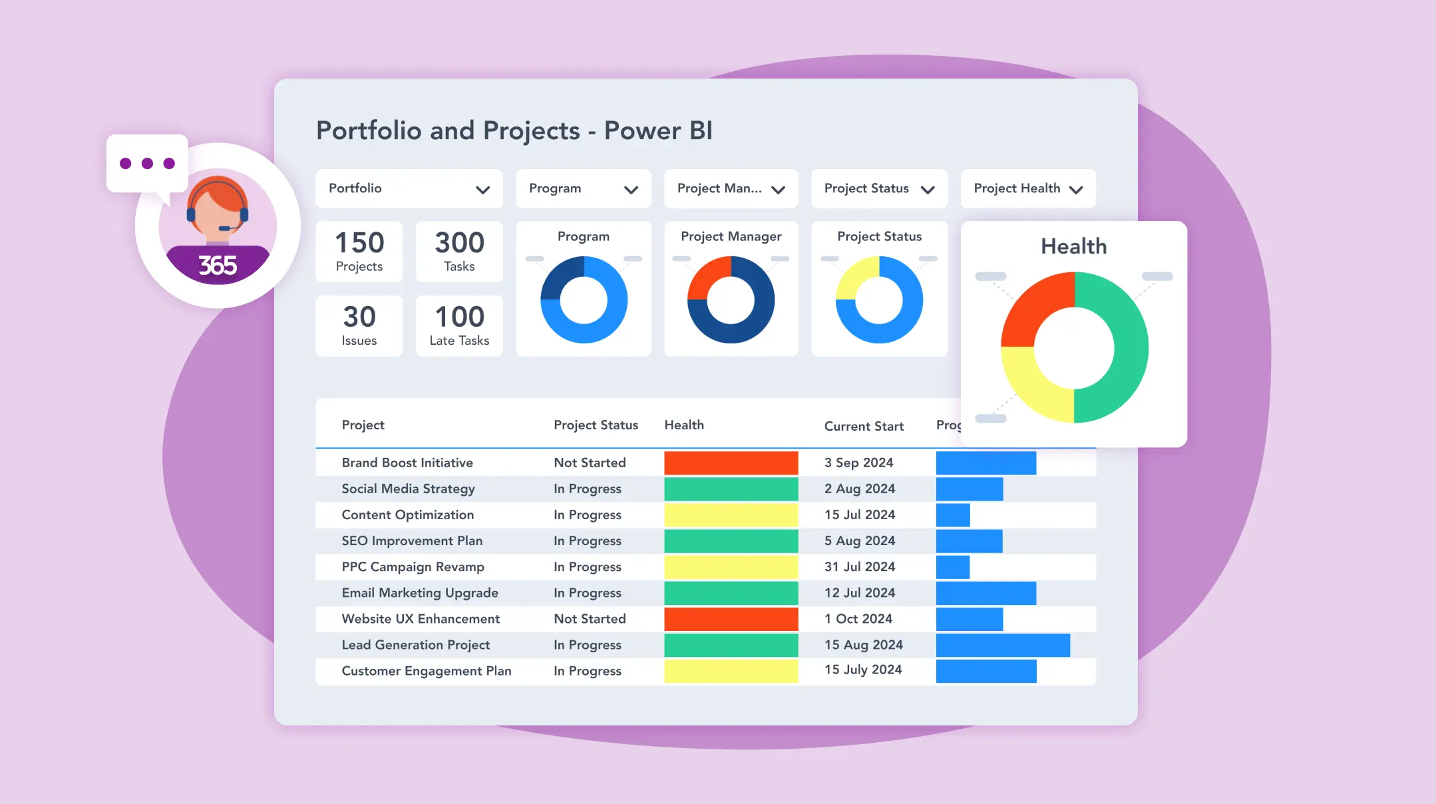Click the Website UX Enhancement project name
Screen dimensions: 1436x804
coord(421,618)
